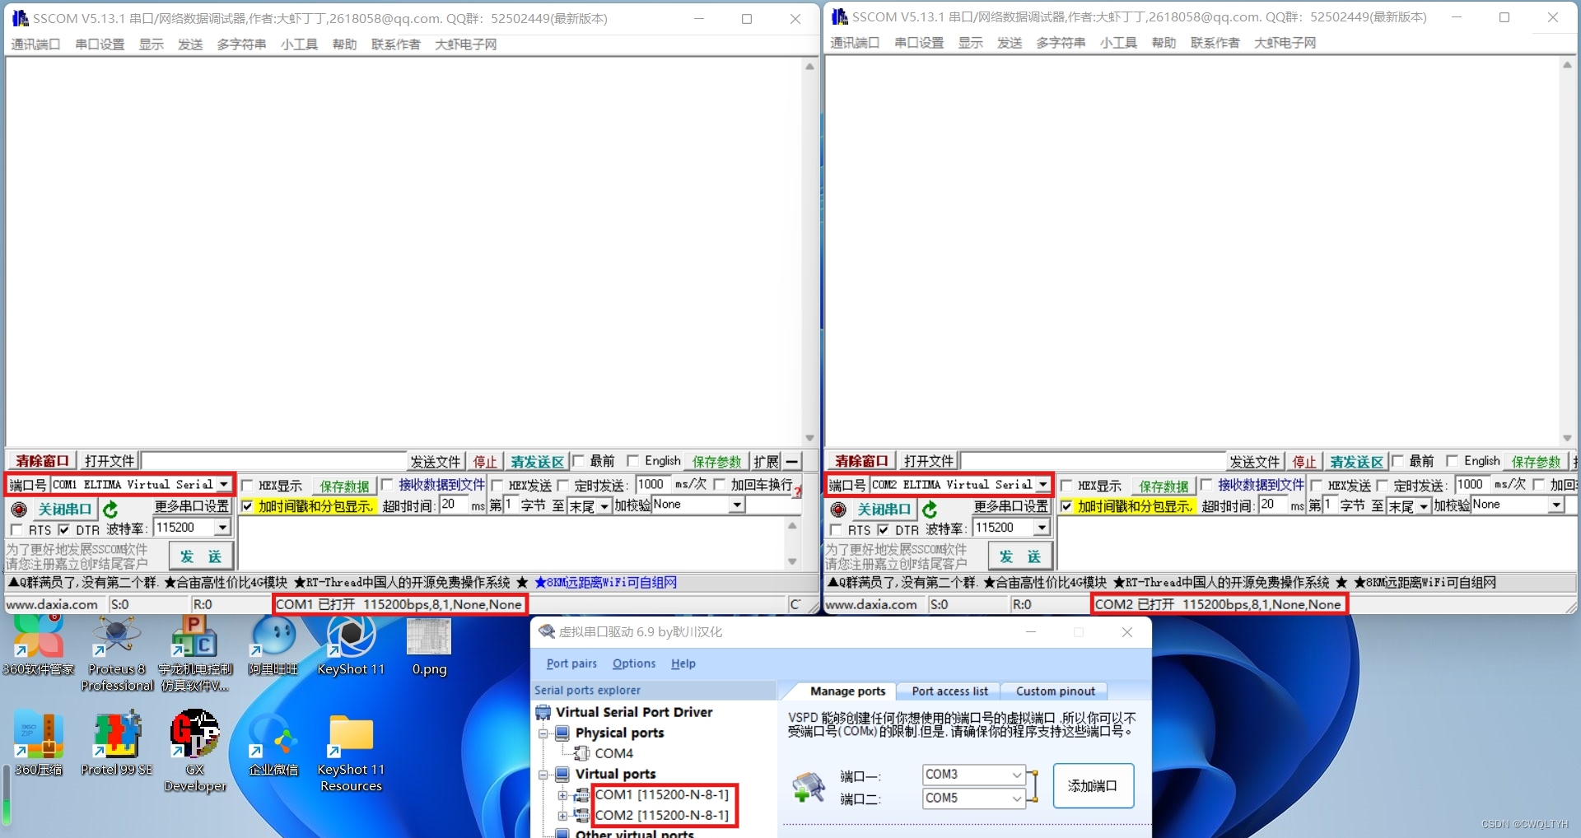Switch to Port access list tab
This screenshot has height=838, width=1581.
(949, 691)
